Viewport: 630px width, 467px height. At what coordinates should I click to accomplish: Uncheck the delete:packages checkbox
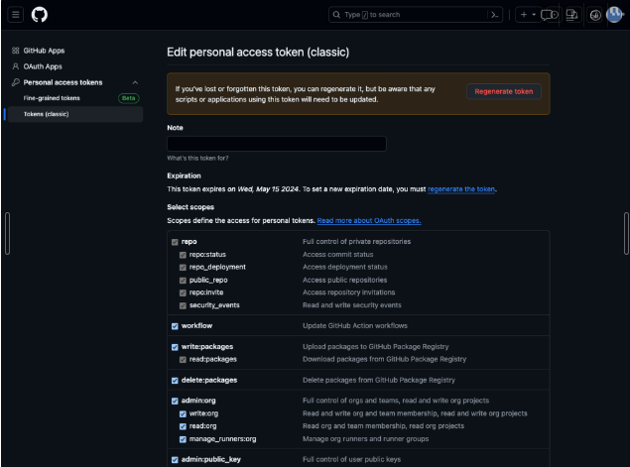[x=175, y=381]
